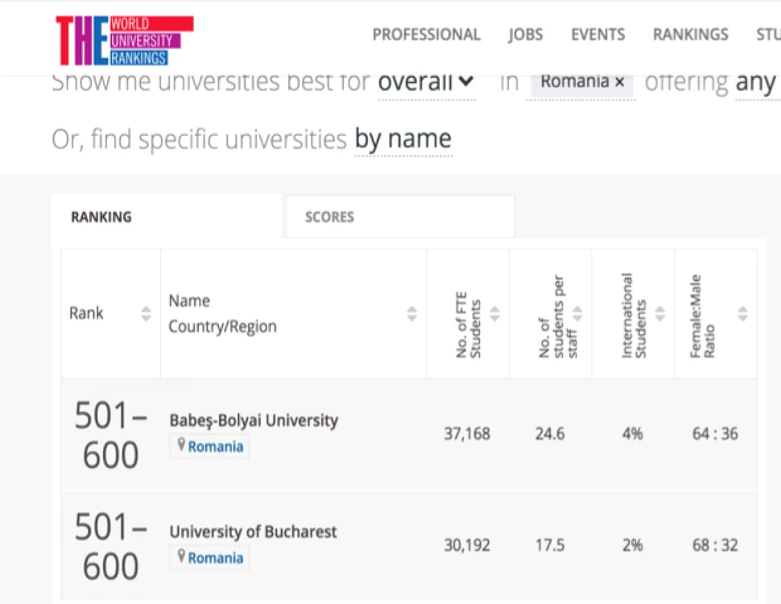Switch to the RANKING tab
The image size is (781, 604).
coord(167,217)
